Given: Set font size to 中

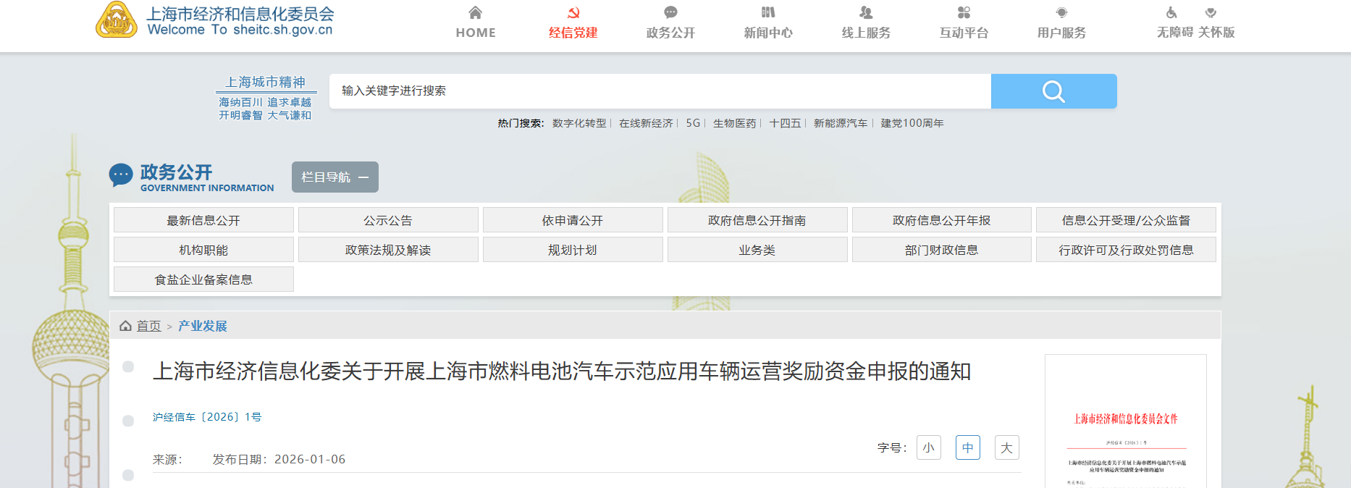Looking at the screenshot, I should pyautogui.click(x=968, y=447).
